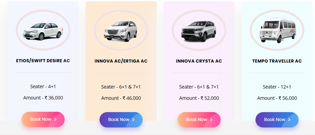Click the Amount ₹ 52,000 text

pos(199,98)
